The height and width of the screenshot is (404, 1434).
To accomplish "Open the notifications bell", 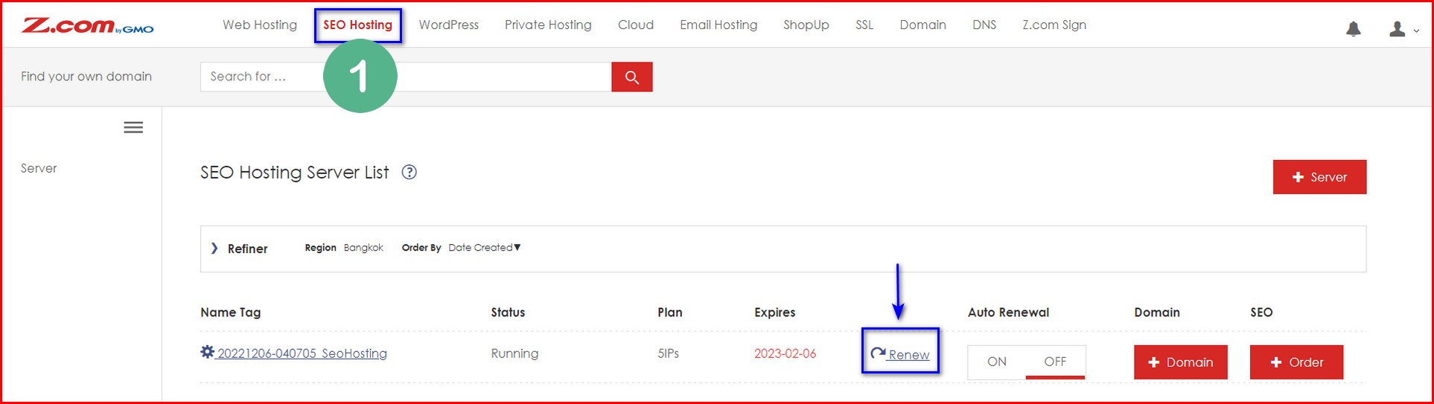I will (1354, 29).
